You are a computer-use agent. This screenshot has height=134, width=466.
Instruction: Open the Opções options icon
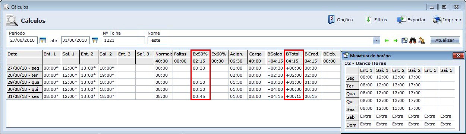(331, 20)
